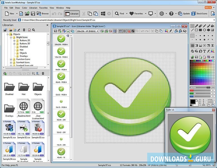Click the RSS feed icon
The width and height of the screenshot is (217, 168).
tap(208, 7)
